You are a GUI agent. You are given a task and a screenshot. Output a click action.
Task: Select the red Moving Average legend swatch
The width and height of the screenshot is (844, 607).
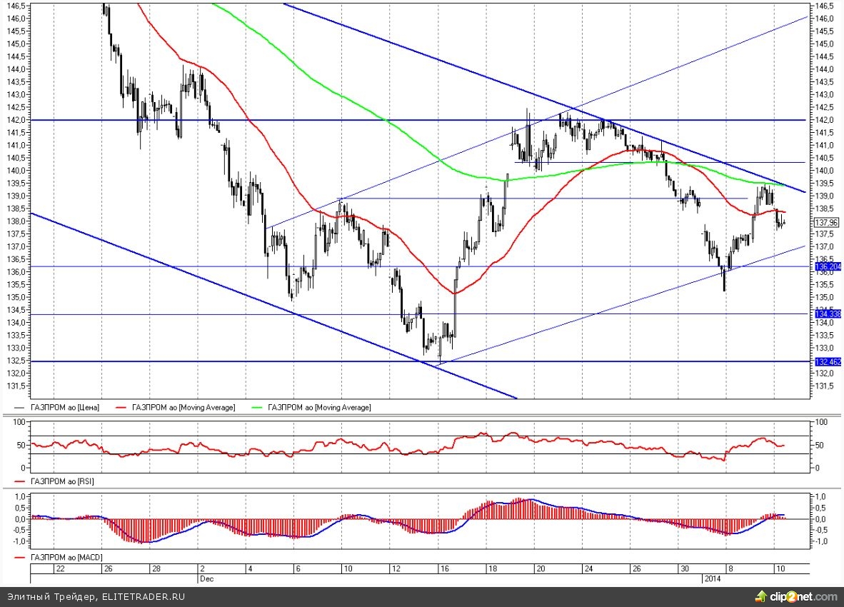[121, 407]
